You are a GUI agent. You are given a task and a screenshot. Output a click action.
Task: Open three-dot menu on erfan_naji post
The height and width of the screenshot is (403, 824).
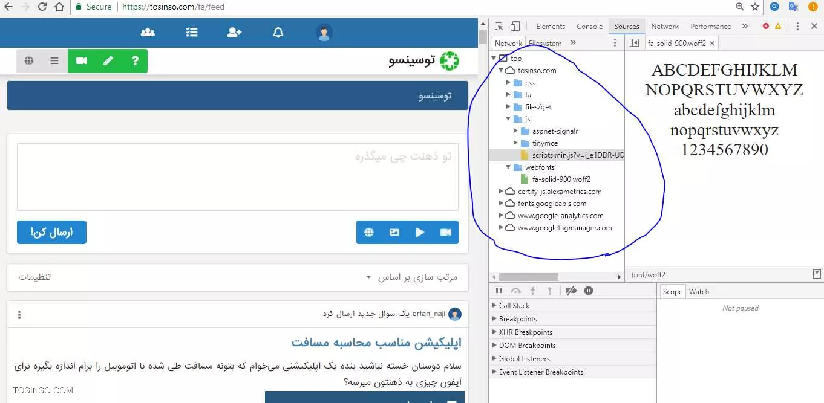[x=19, y=315]
